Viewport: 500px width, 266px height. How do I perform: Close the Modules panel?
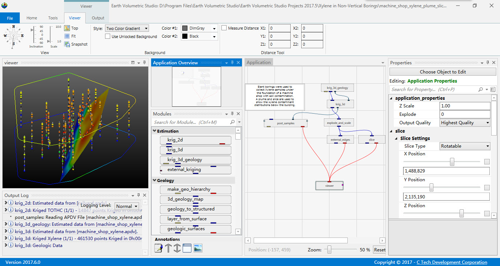click(x=238, y=114)
